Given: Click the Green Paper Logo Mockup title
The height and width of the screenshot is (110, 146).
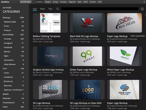Looking at the screenshot, I should tap(84, 70).
